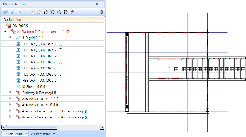Click the Platform 2 assembly icon

pos(13,32)
